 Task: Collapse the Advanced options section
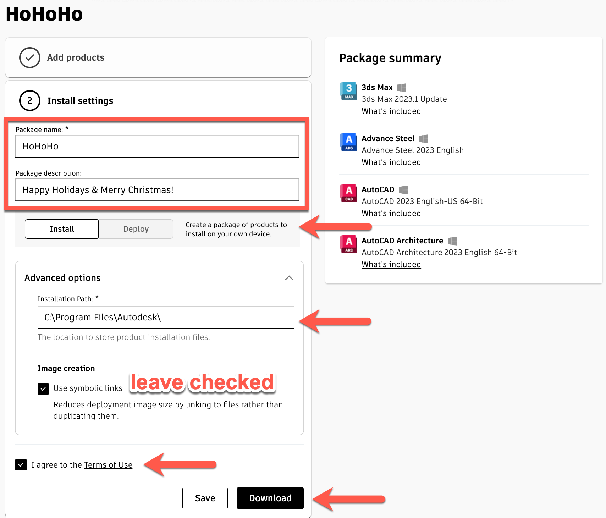(x=289, y=278)
